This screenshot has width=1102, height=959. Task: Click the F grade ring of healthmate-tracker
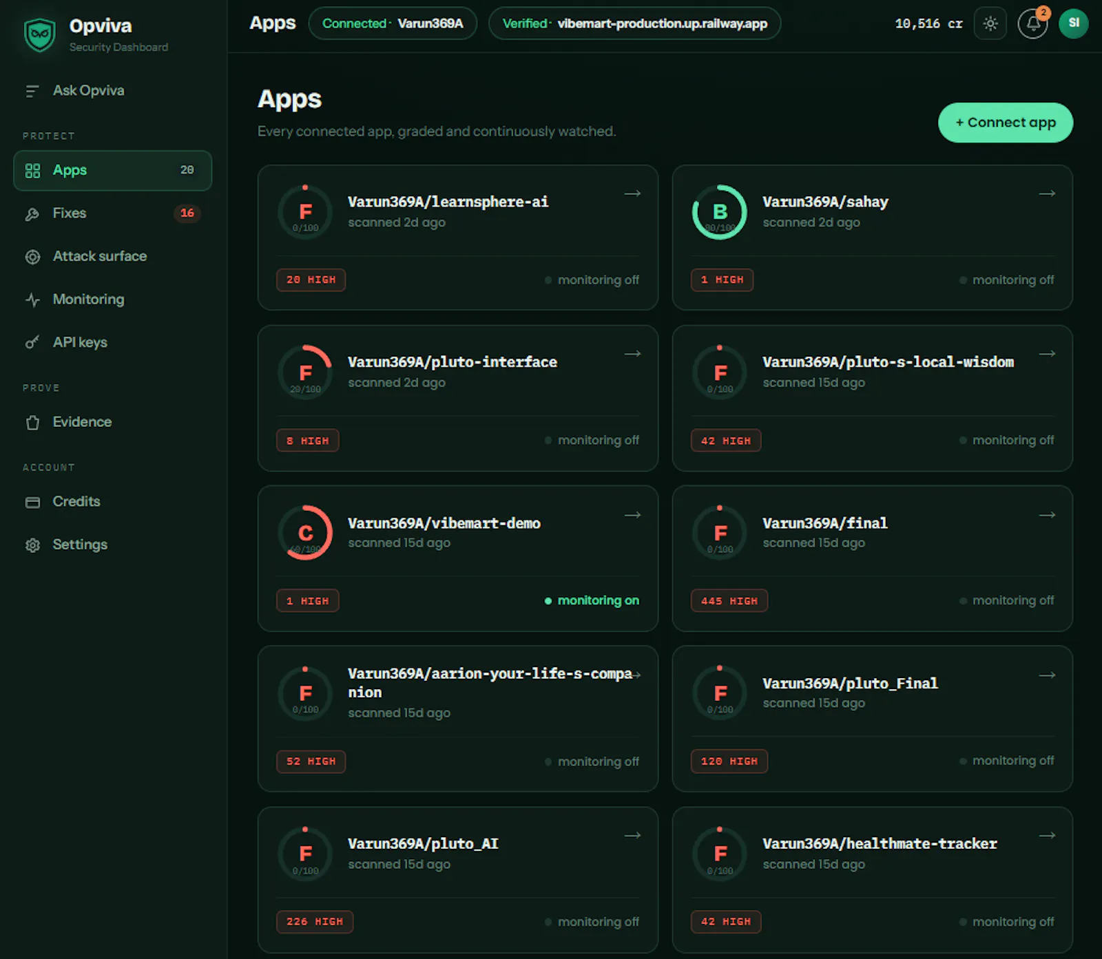coord(720,854)
